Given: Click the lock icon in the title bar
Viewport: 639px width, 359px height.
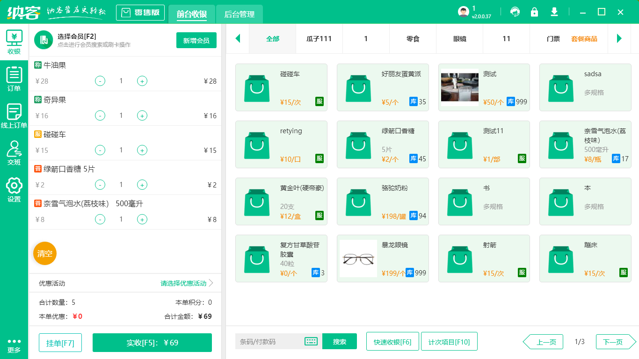Looking at the screenshot, I should 534,12.
